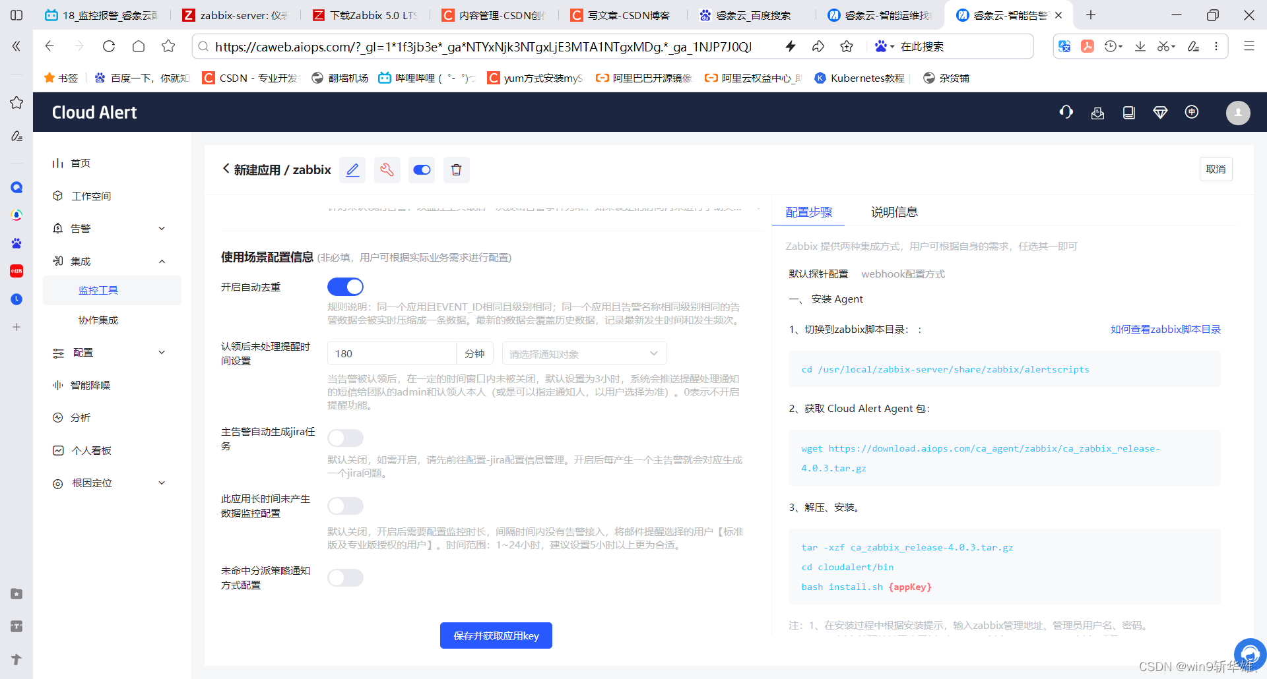Click the diamond premium icon in header

pyautogui.click(x=1160, y=113)
